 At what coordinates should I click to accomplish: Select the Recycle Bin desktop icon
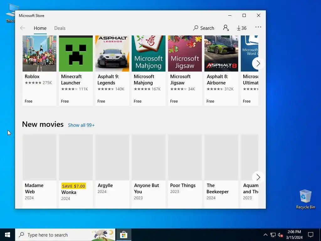305,199
